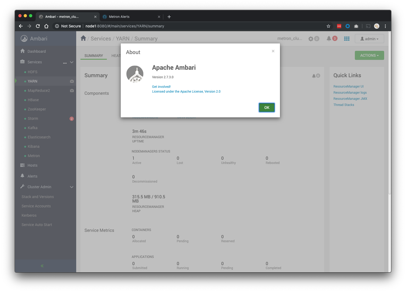Select the ZooKeeper service
This screenshot has height=292, width=406.
point(37,109)
